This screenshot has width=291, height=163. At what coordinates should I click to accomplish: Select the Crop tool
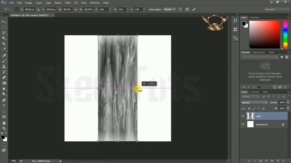pos(4,44)
